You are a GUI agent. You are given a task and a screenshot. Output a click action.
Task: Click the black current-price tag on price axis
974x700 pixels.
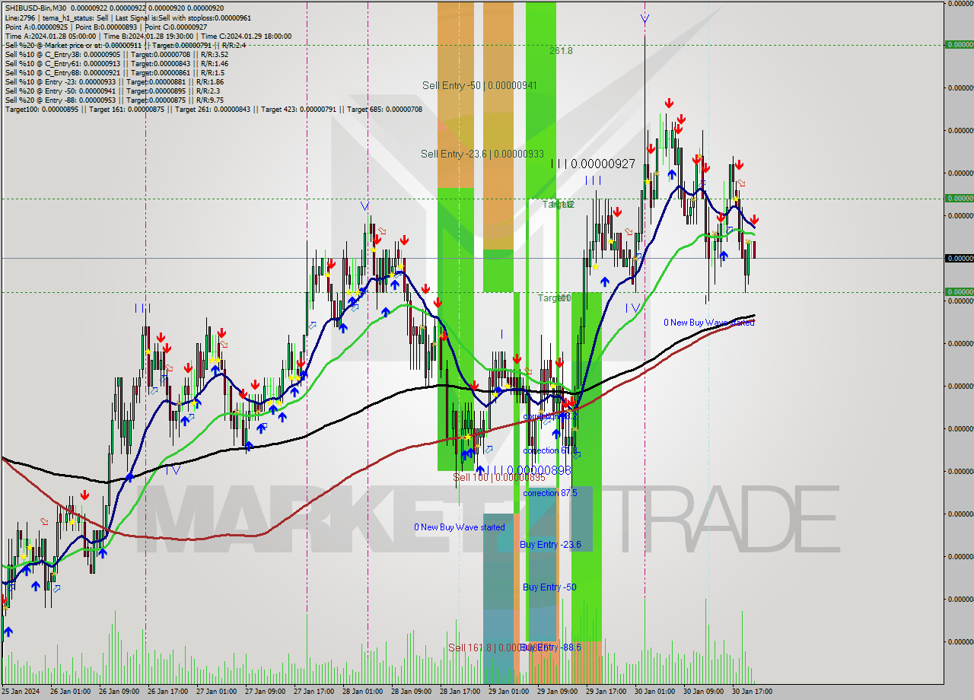coord(959,258)
